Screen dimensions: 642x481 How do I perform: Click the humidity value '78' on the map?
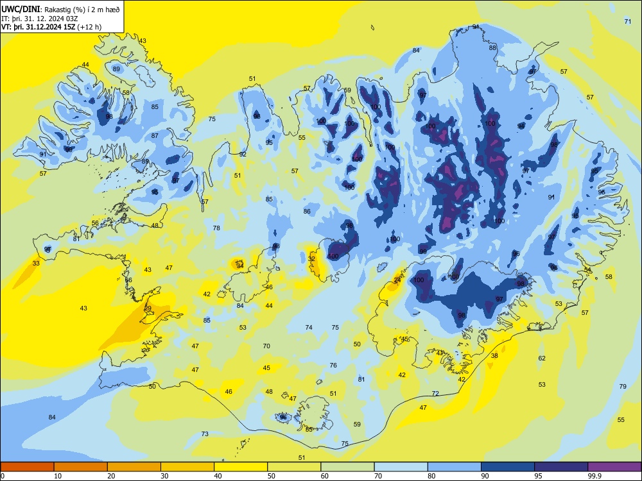(216, 228)
